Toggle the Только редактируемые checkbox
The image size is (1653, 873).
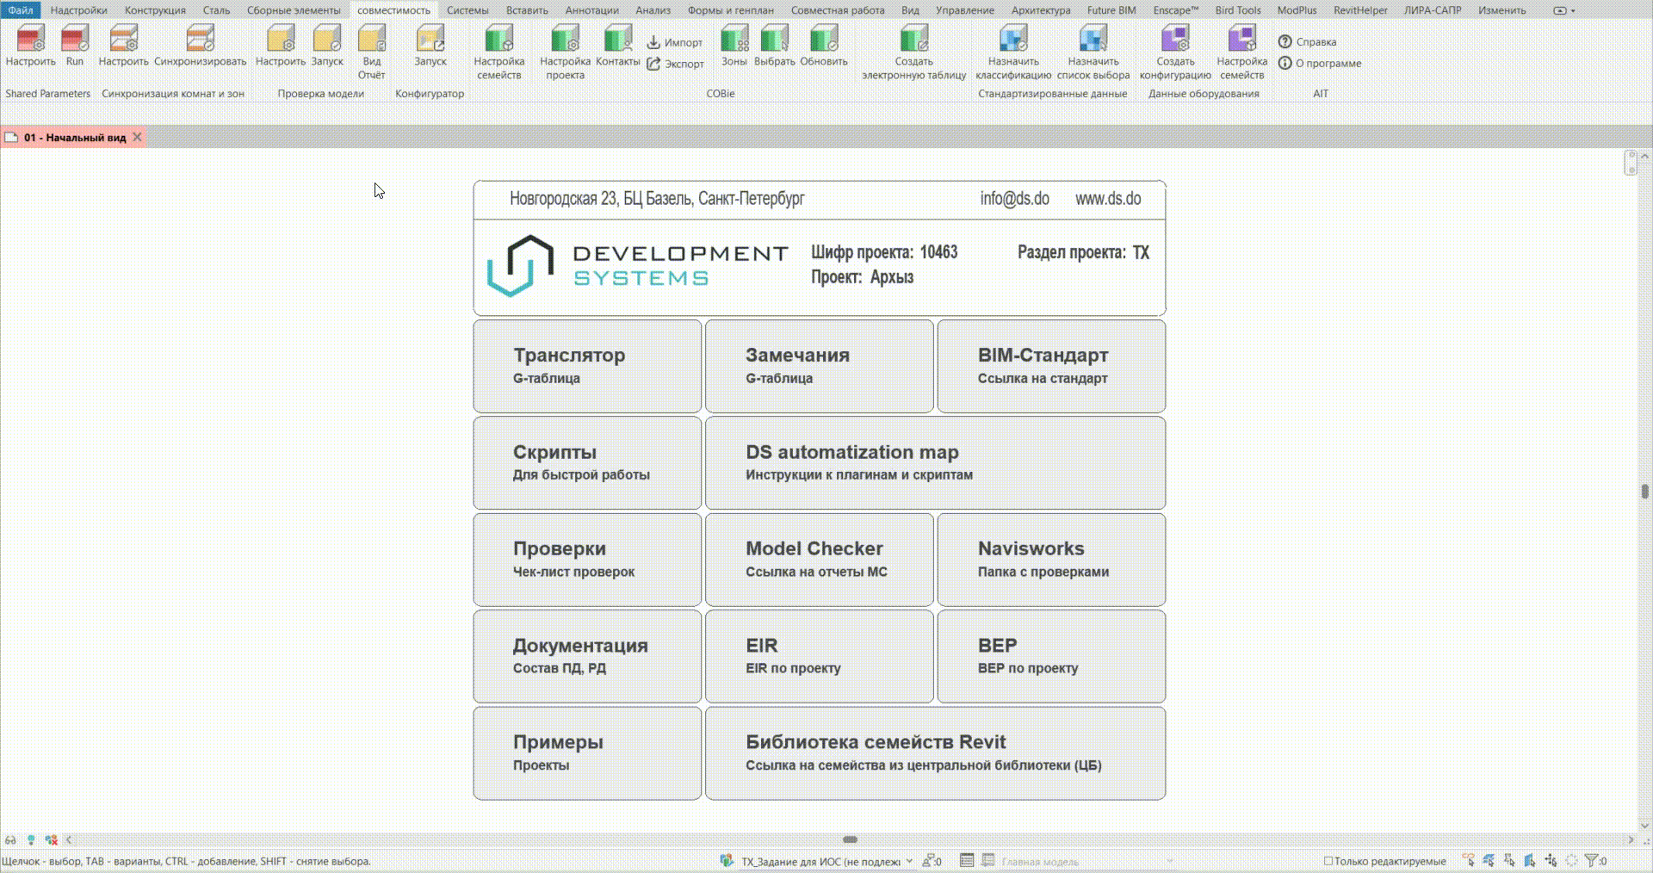pos(1328,861)
